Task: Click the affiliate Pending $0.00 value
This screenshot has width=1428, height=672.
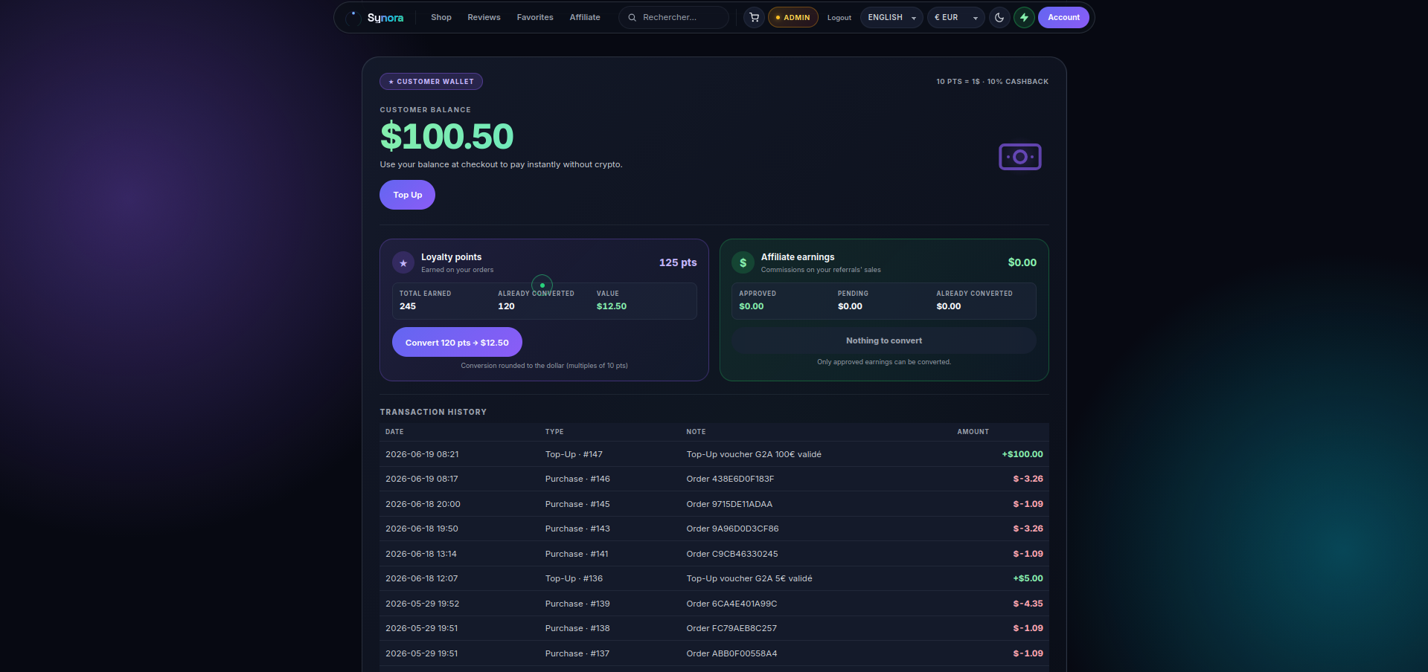Action: click(850, 306)
